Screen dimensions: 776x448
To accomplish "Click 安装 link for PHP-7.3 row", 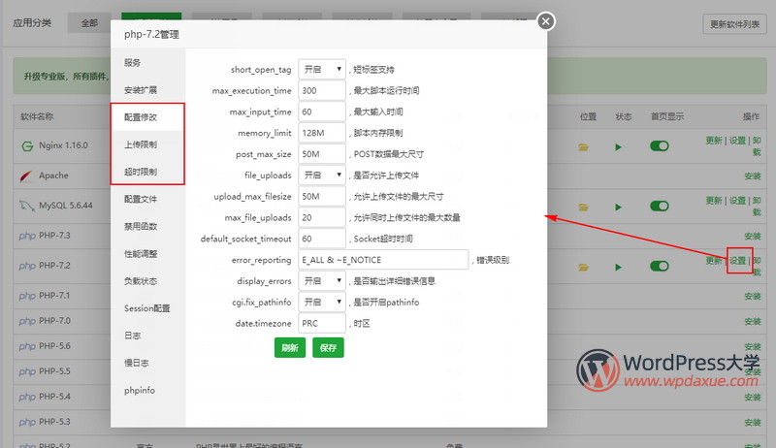I will tap(753, 237).
